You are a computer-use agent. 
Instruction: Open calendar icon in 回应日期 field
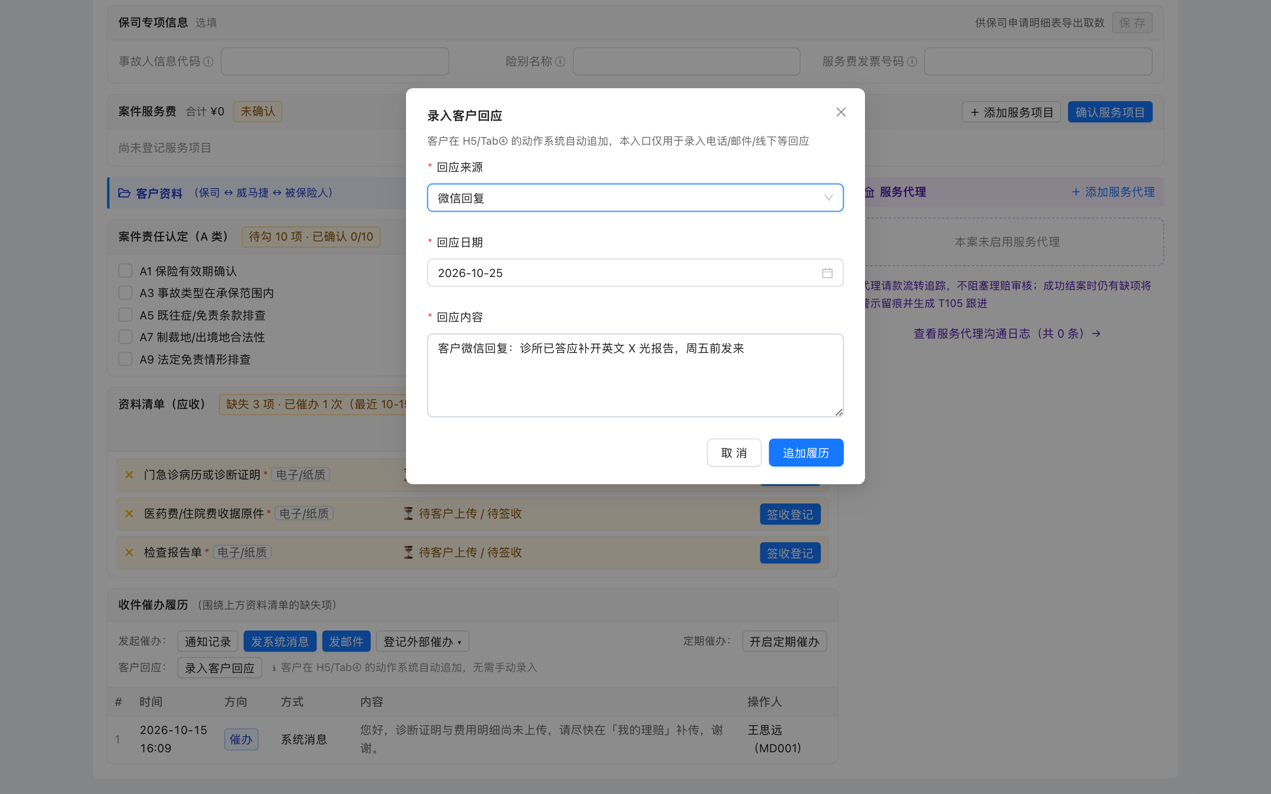pos(827,273)
